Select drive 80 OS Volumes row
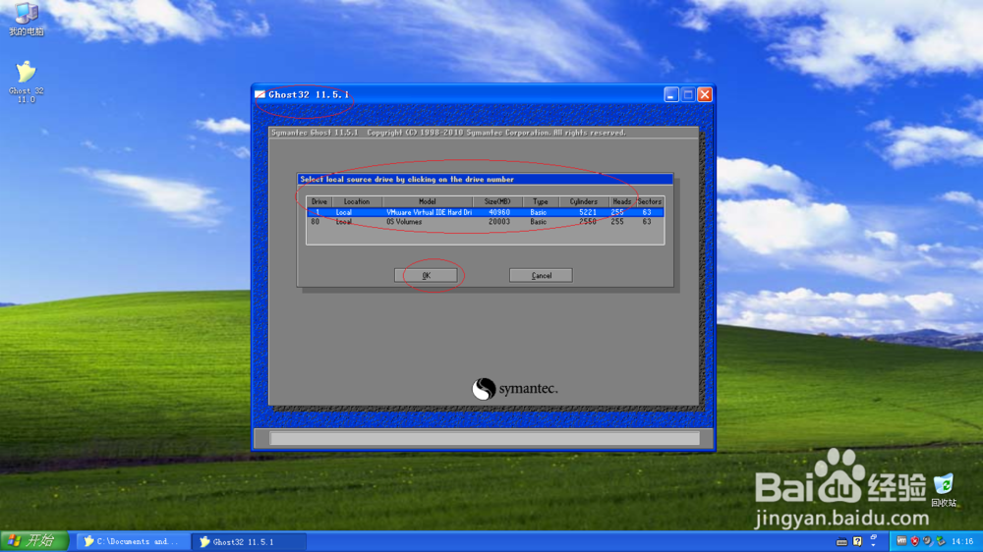Viewport: 983px width, 552px height. click(x=486, y=222)
